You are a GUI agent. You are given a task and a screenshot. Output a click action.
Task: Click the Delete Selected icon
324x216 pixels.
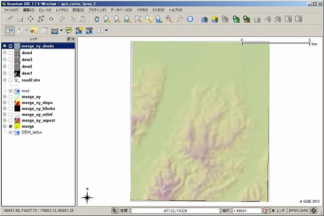tap(51, 19)
